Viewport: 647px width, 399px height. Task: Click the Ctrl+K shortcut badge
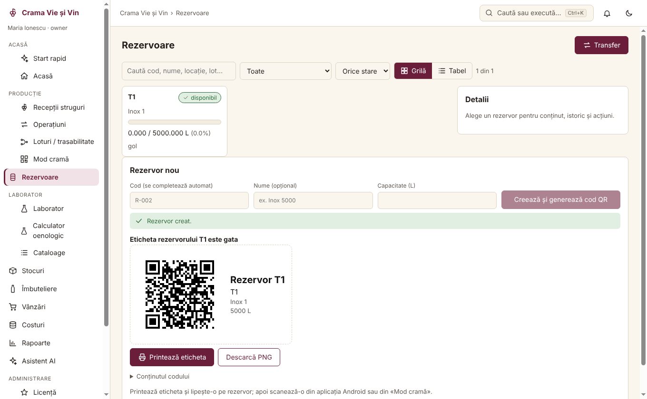[x=576, y=13]
